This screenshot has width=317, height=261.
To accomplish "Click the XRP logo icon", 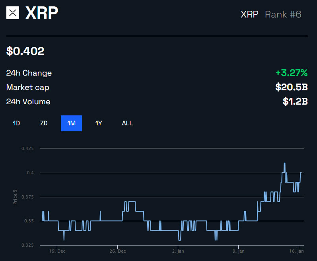I will [13, 13].
